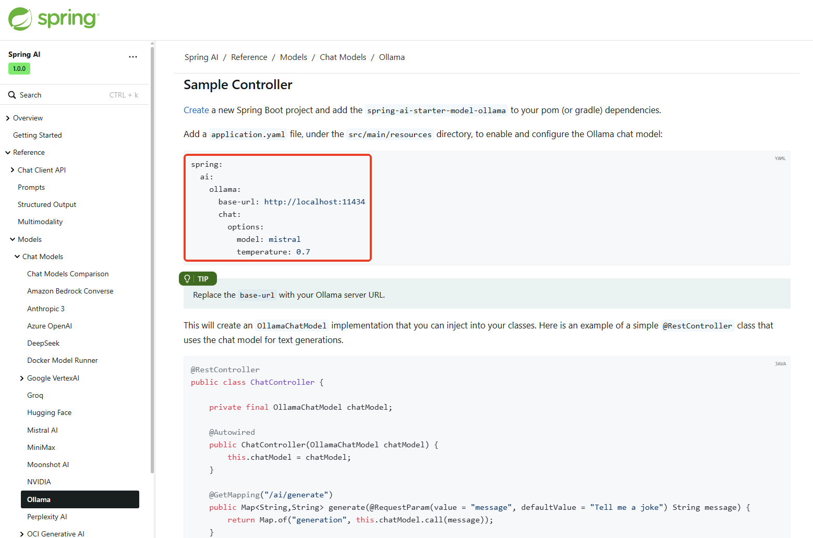Image resolution: width=813 pixels, height=538 pixels.
Task: Click the Models breadcrumb link
Action: (294, 57)
